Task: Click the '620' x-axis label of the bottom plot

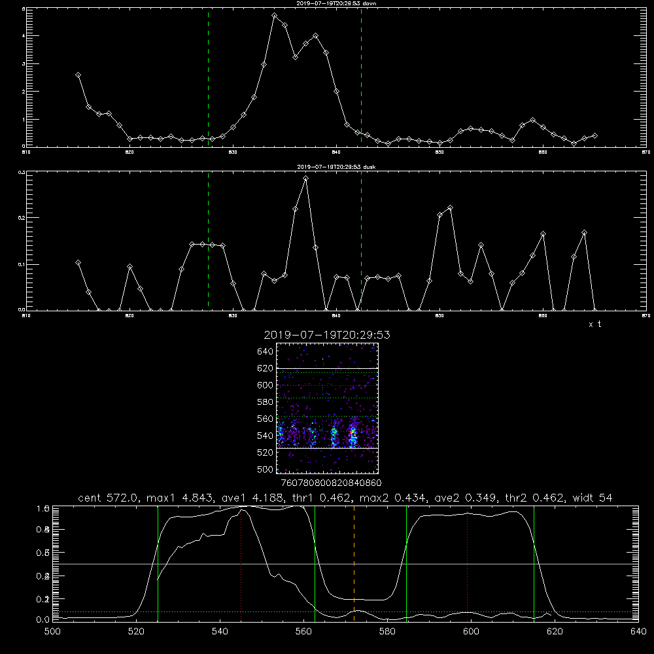Action: 555,632
